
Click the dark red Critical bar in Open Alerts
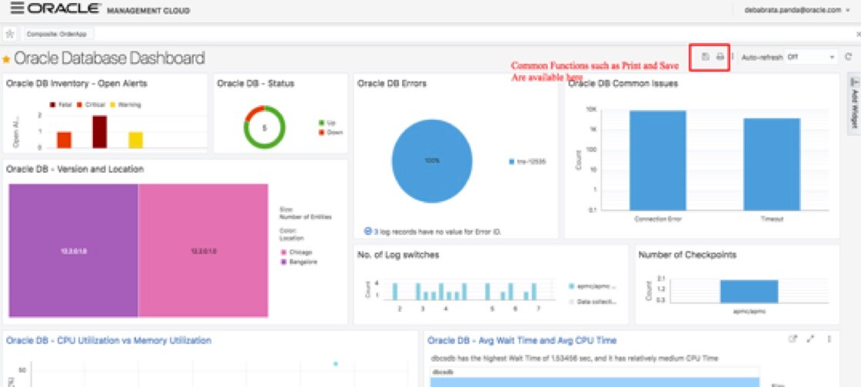[x=99, y=131]
